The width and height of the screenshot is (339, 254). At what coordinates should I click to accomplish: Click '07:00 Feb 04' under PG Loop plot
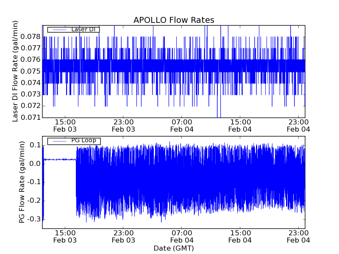182,237
